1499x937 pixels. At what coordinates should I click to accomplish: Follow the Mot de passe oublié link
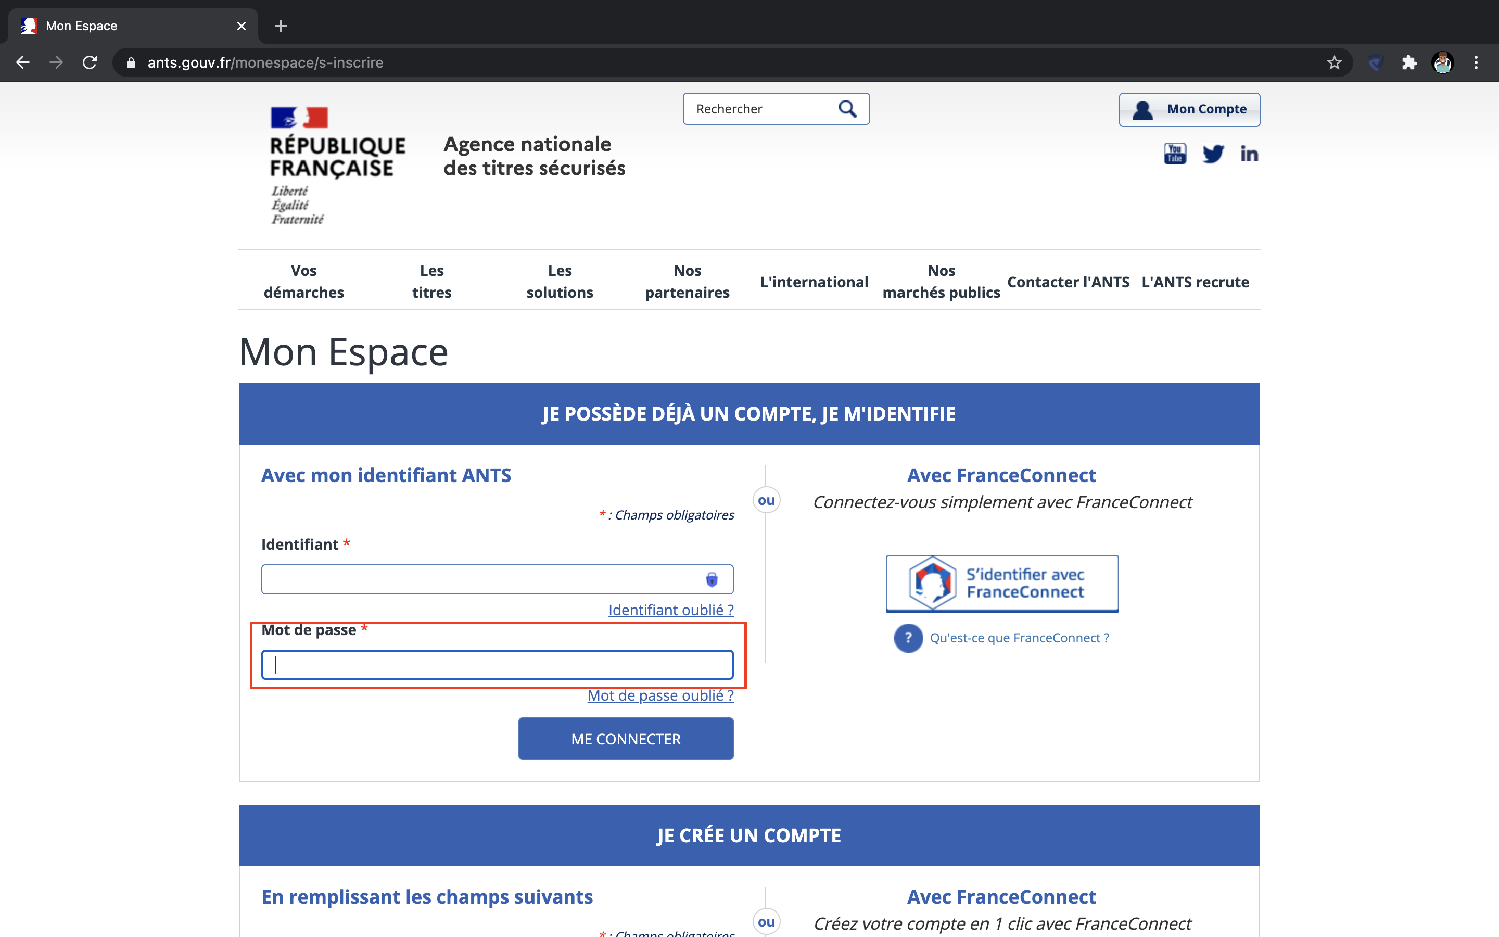click(660, 695)
